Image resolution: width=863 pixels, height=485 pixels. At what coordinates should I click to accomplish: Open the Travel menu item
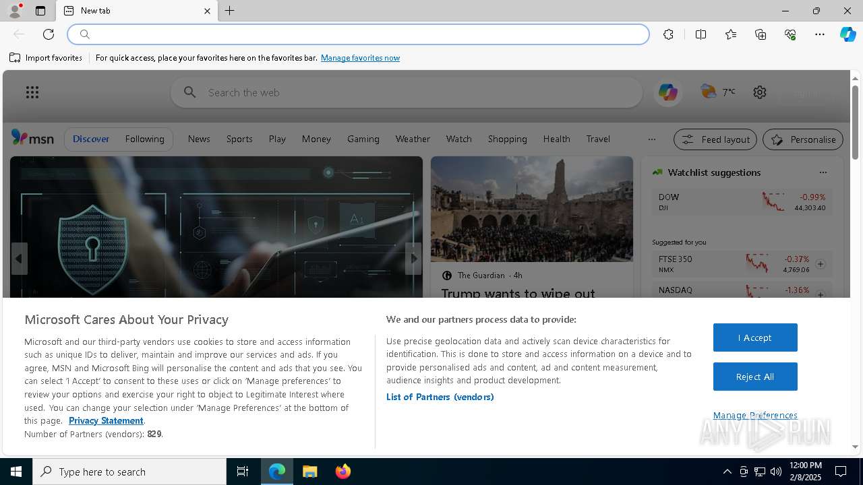[x=598, y=139]
